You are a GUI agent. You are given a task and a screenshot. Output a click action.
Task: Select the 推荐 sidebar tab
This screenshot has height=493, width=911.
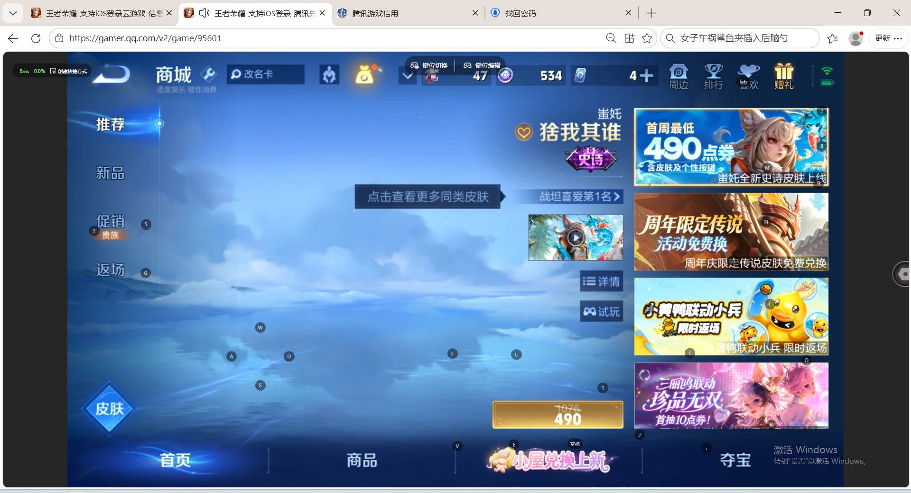[111, 124]
